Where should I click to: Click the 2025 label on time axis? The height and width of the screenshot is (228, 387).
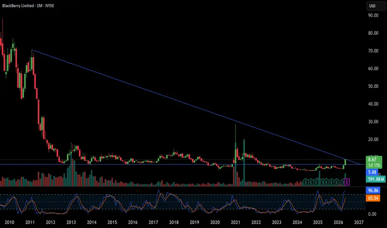pos(318,222)
